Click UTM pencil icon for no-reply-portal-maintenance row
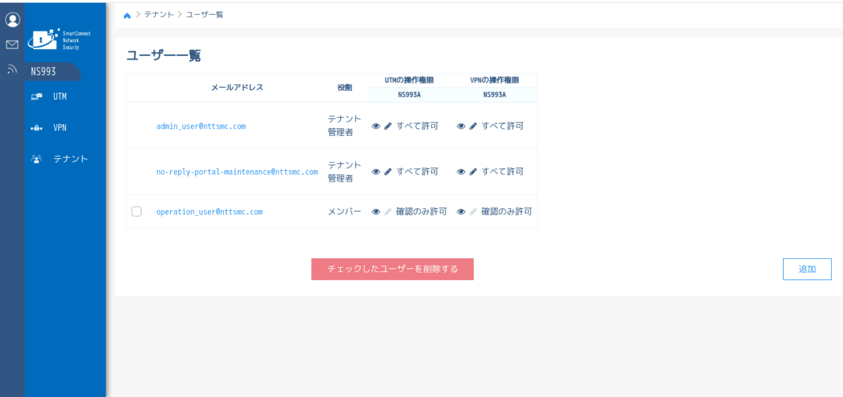The width and height of the screenshot is (843, 397). [388, 172]
